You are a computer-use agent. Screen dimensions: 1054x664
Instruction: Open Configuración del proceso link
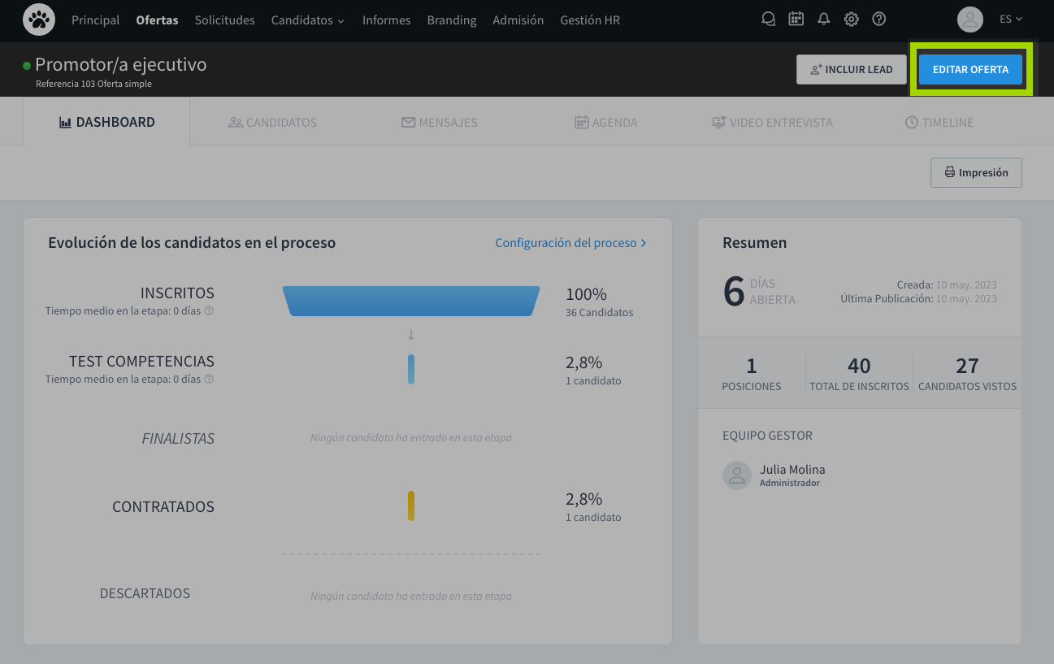(x=570, y=243)
